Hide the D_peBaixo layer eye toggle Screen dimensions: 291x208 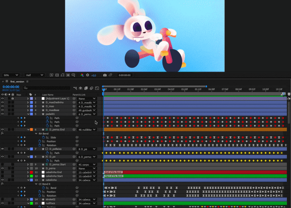click(x=2, y=149)
